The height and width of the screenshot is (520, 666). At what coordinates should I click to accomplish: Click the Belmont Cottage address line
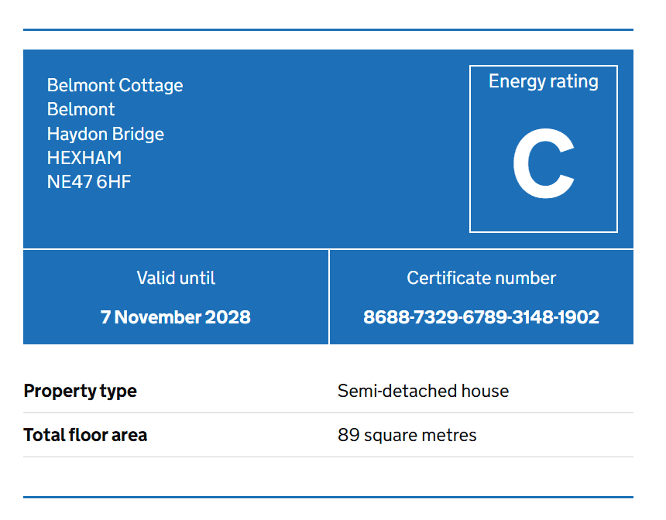coord(115,86)
